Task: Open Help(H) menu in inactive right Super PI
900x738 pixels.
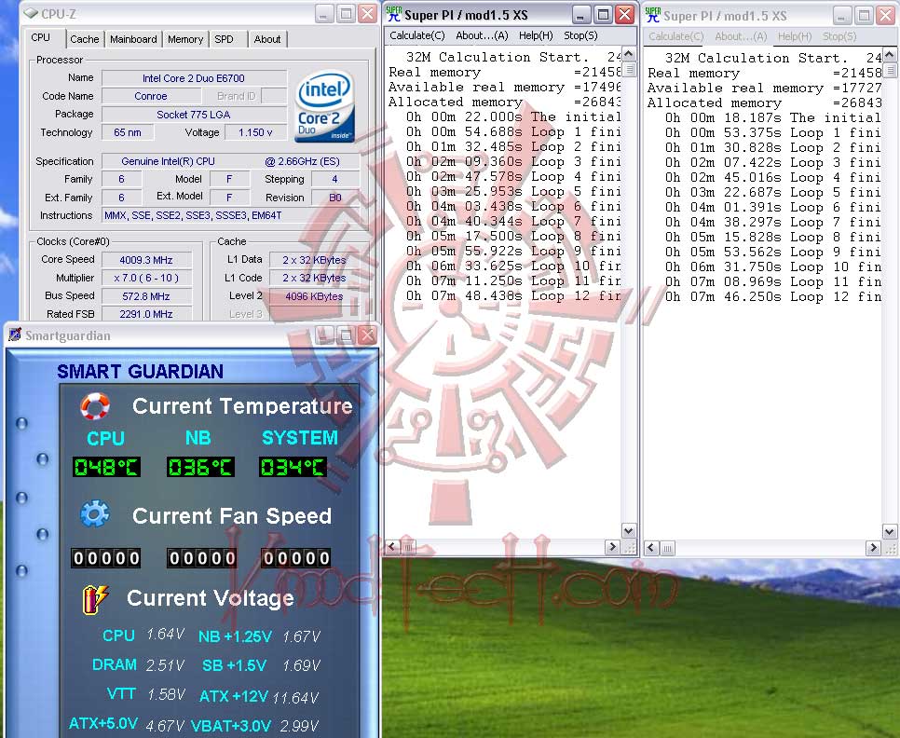Action: click(x=795, y=36)
